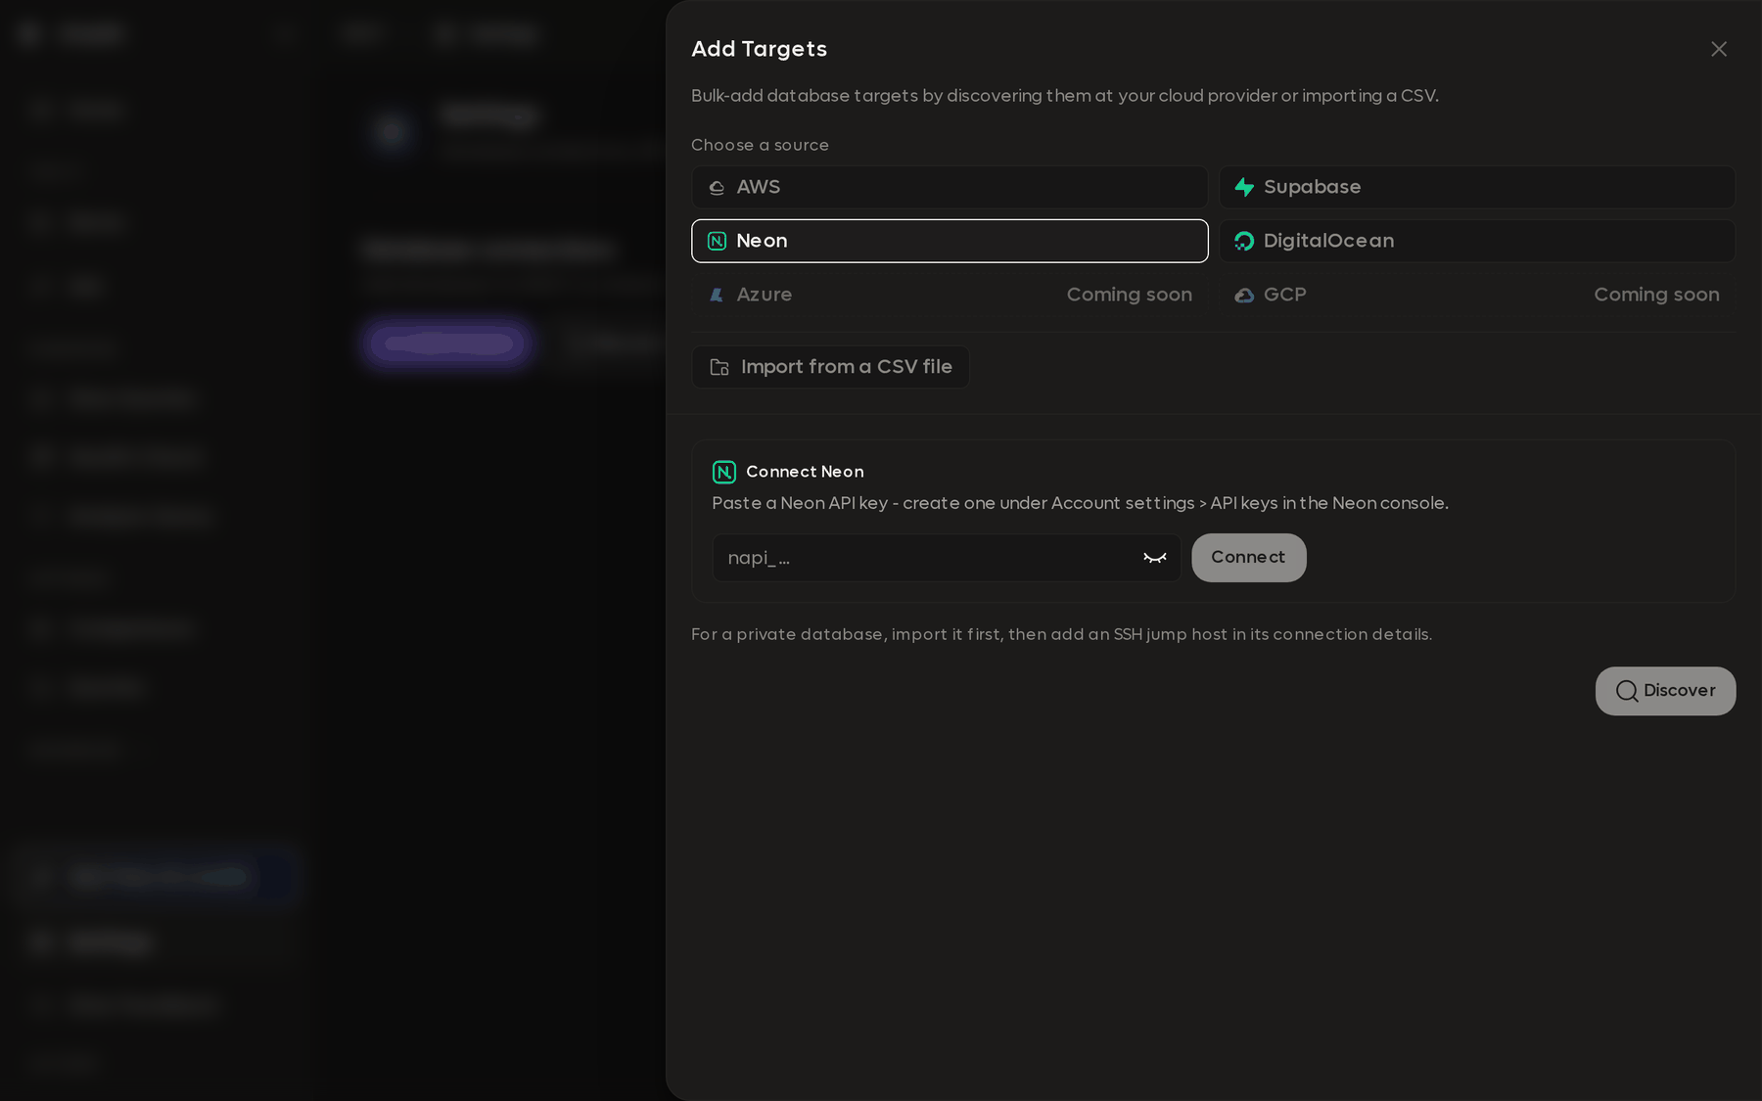
Task: Click the Bulk-add database targets description
Action: point(1064,96)
